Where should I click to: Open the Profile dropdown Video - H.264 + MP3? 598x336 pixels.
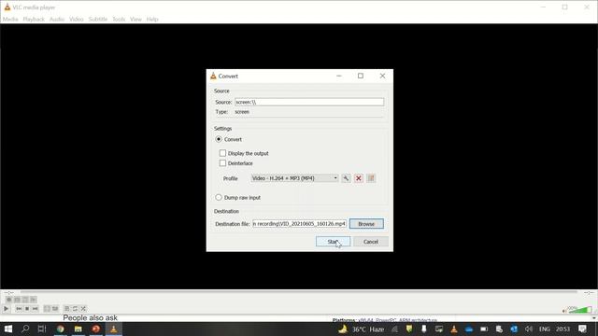pos(294,178)
